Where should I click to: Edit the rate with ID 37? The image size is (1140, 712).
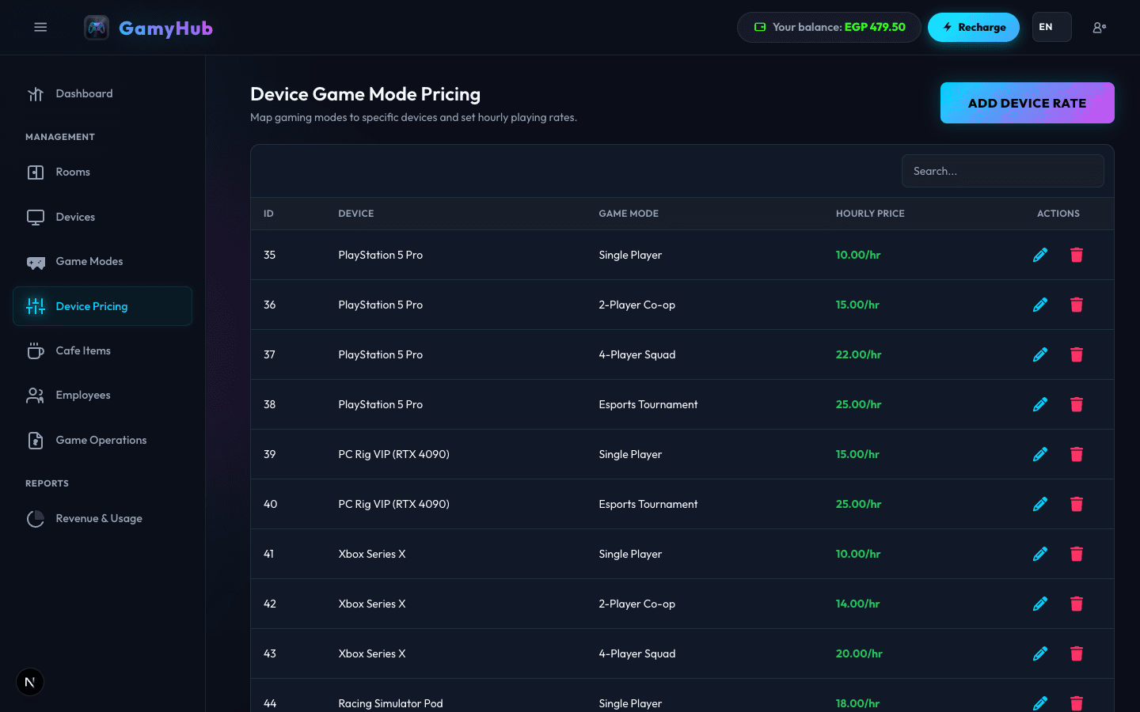pos(1040,354)
